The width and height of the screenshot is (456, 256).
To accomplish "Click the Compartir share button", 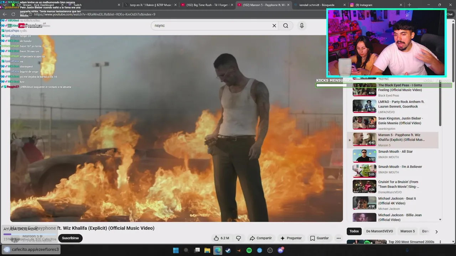I will [x=261, y=238].
